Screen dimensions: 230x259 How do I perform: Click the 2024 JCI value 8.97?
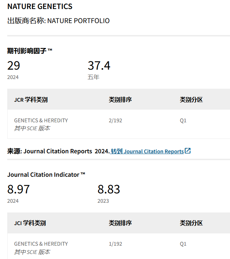coord(18,189)
